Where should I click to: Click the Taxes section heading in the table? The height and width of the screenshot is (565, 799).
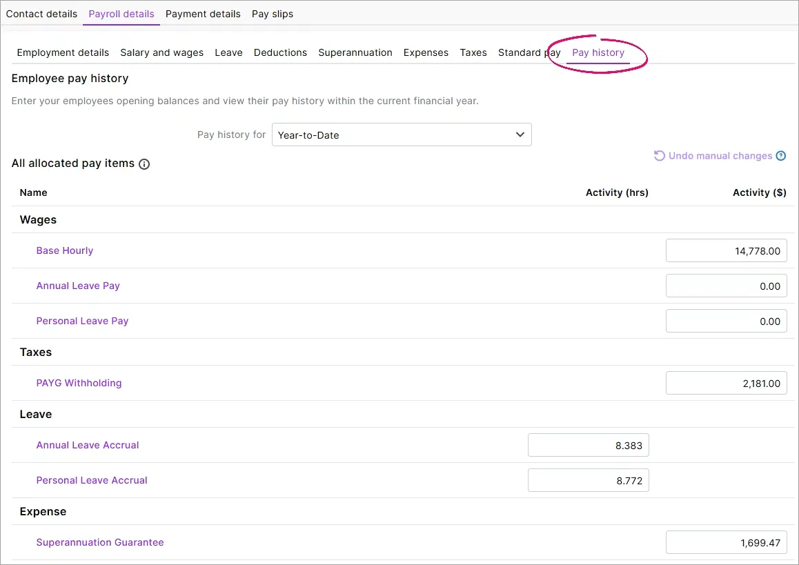(x=36, y=352)
